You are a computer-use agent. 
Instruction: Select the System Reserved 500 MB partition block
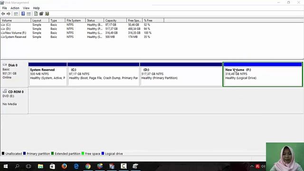tap(47, 74)
